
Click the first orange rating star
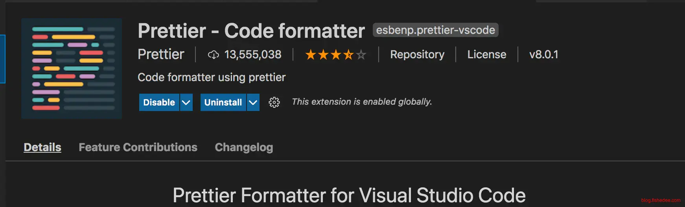point(311,55)
